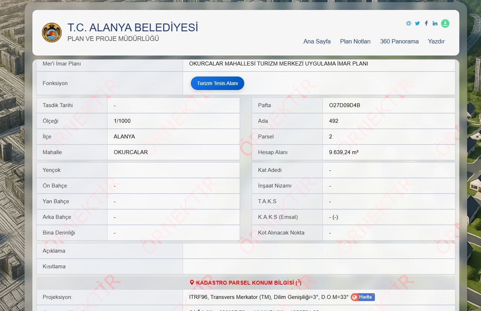The height and width of the screenshot is (311, 481).
Task: Click the İnşaat Nizamı label
Action: (275, 186)
